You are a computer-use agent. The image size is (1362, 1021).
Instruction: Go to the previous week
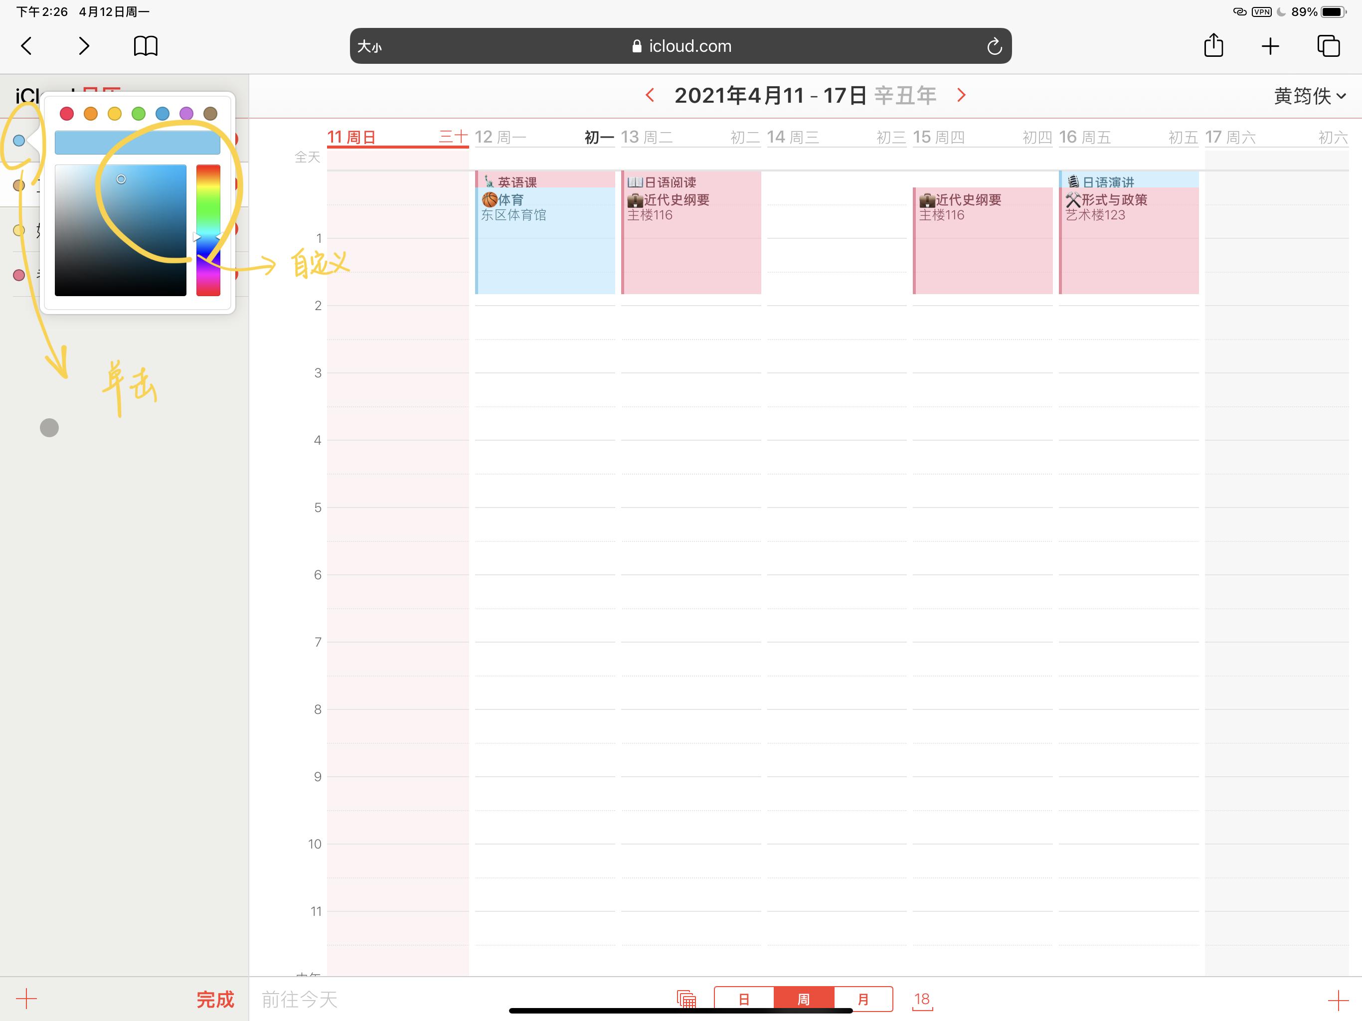650,95
